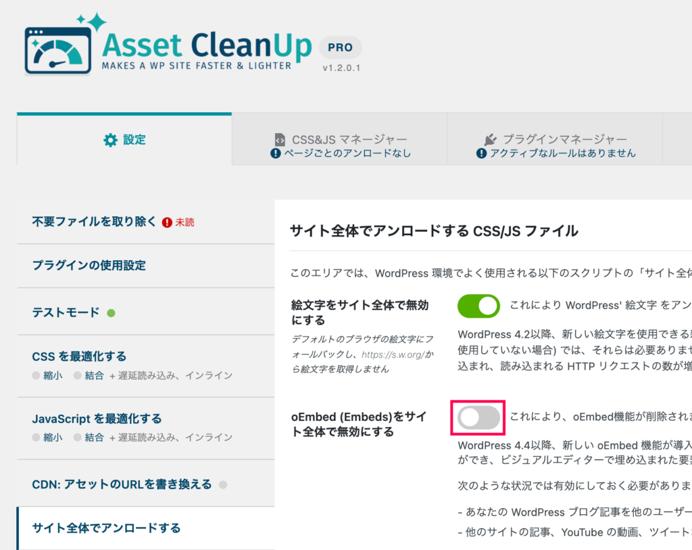Click the gear icon on 設定 tab
Screen dimensions: 692x550
click(x=110, y=140)
